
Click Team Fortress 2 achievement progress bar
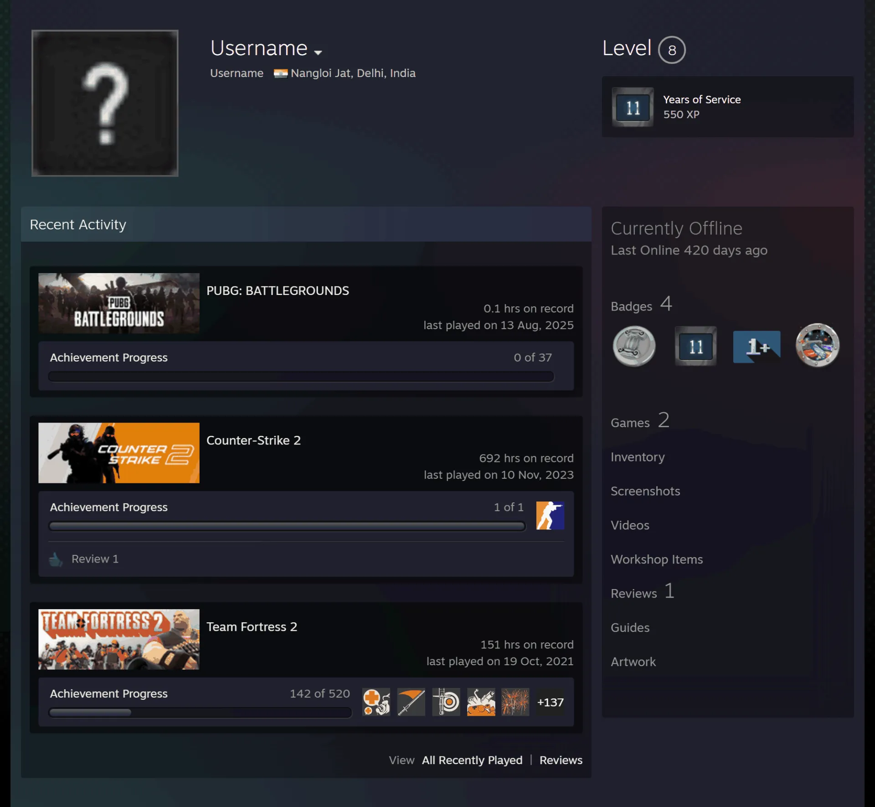200,713
